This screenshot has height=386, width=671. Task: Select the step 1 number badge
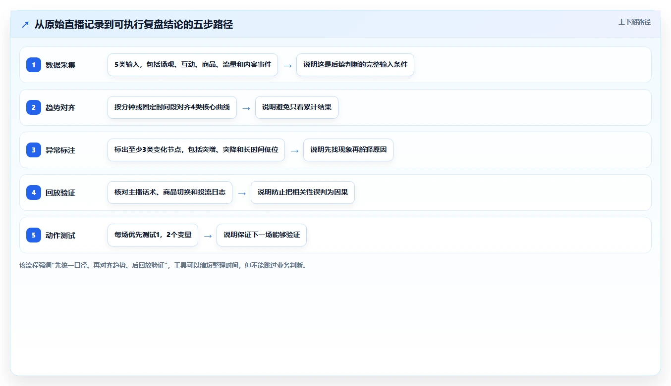tap(34, 65)
